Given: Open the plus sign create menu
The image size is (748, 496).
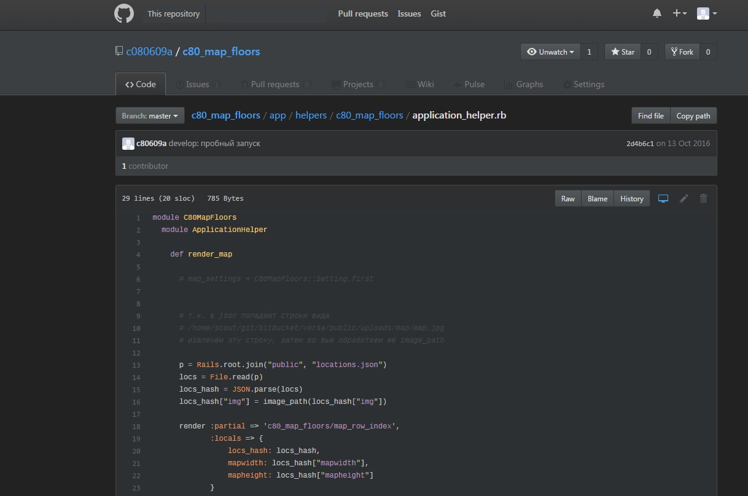Looking at the screenshot, I should [x=679, y=13].
